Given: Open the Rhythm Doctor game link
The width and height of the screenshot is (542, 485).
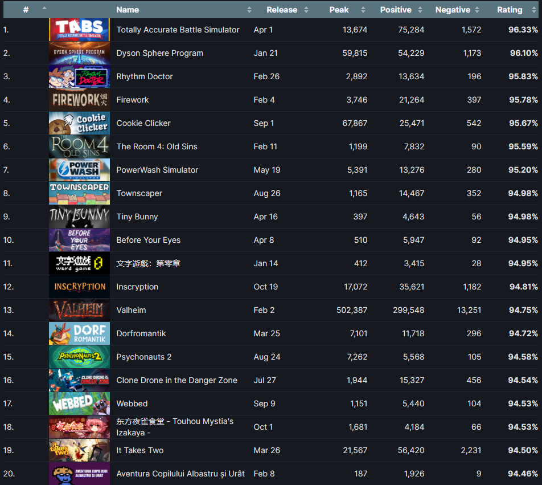Looking at the screenshot, I should (145, 76).
